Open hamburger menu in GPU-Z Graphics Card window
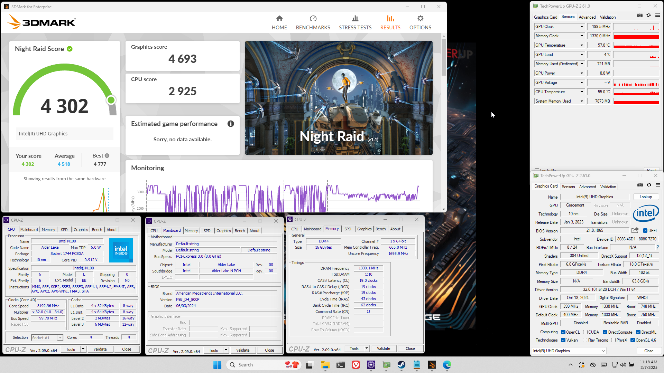The width and height of the screenshot is (664, 373). 658,185
